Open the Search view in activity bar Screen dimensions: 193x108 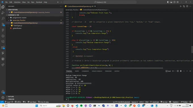tap(3, 18)
